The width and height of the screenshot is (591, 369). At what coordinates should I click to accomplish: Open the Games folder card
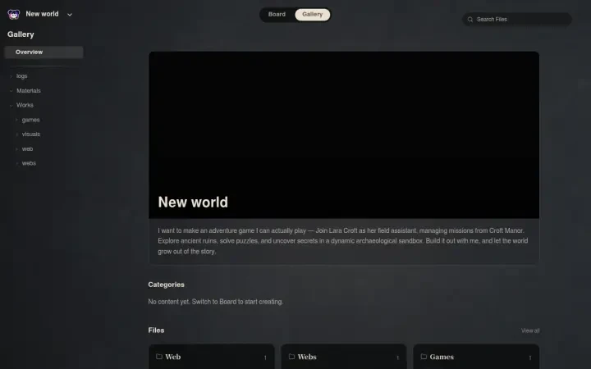tap(476, 357)
